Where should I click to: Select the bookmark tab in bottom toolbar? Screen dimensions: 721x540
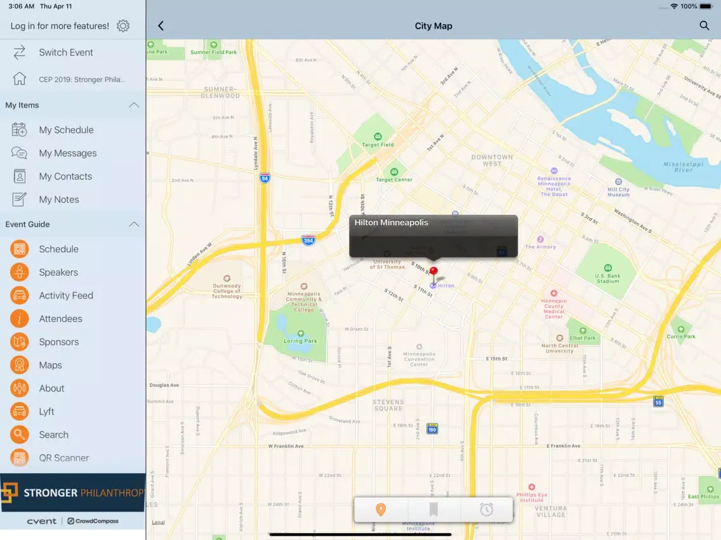433,509
